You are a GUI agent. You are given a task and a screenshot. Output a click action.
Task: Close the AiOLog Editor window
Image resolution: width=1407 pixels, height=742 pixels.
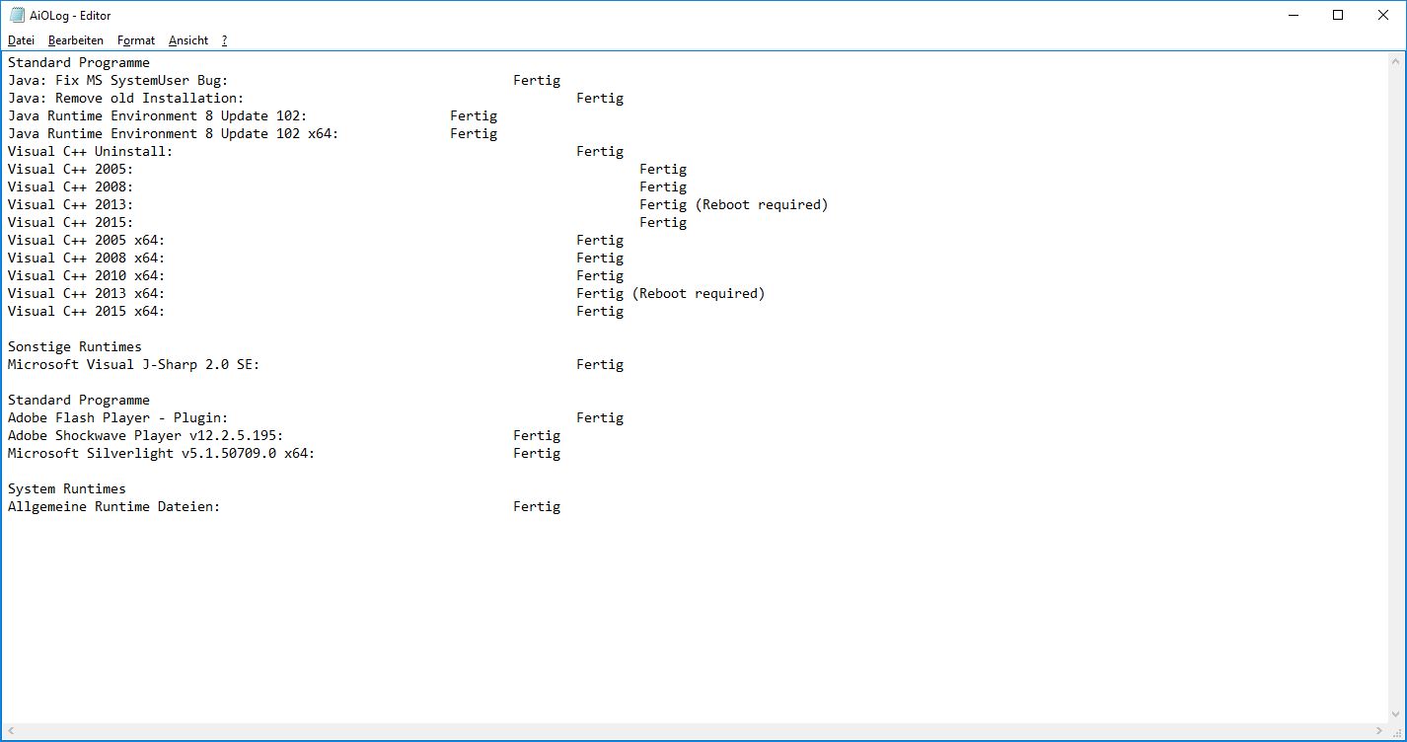(1383, 15)
